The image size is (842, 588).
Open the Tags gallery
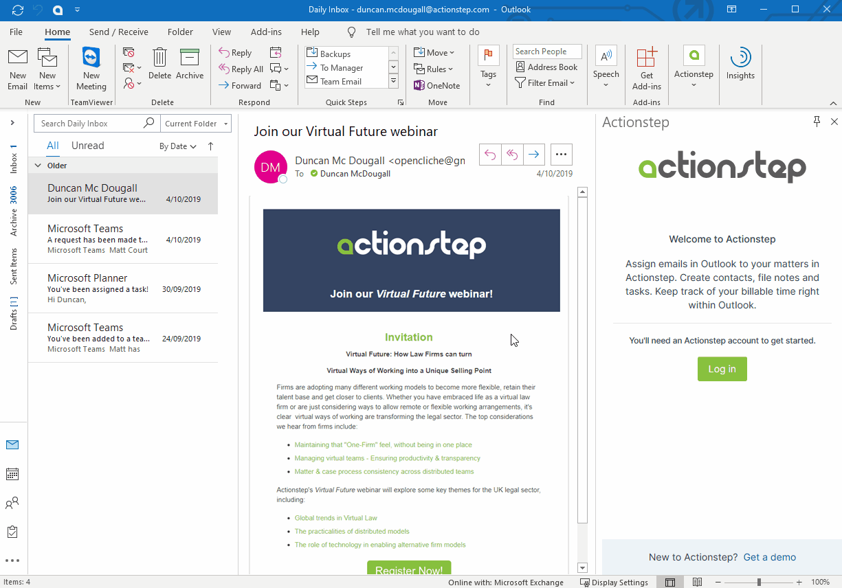488,67
